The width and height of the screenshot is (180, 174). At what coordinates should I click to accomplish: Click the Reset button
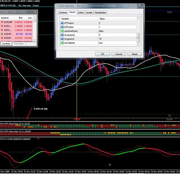(x=135, y=54)
